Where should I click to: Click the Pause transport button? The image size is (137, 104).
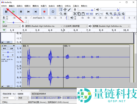coord(6,12)
